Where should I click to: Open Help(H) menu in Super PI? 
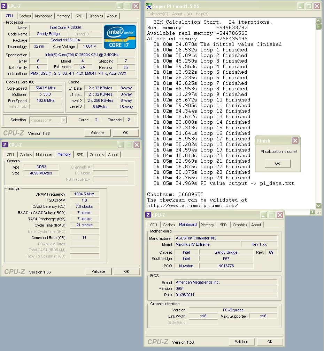pos(202,14)
